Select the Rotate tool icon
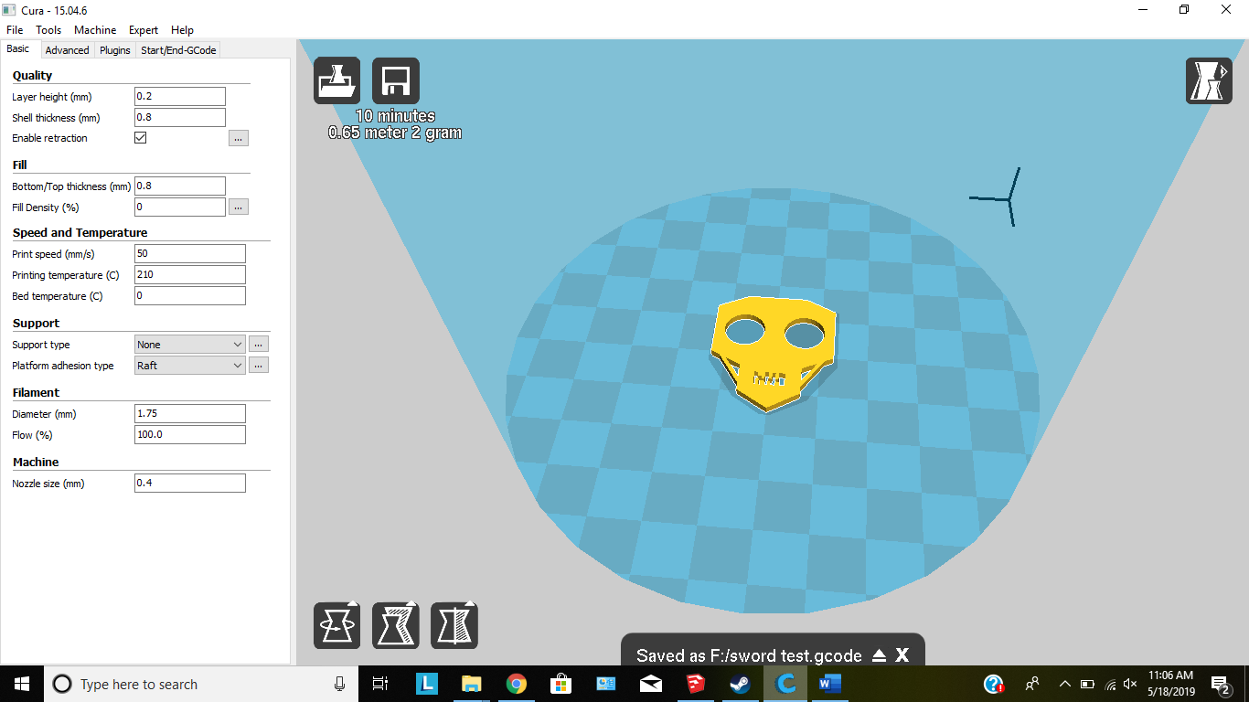The height and width of the screenshot is (702, 1249). pos(336,625)
